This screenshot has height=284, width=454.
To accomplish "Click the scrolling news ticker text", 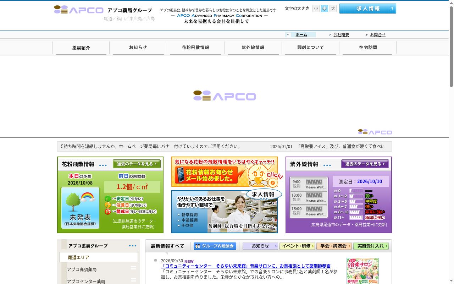I will [225, 146].
